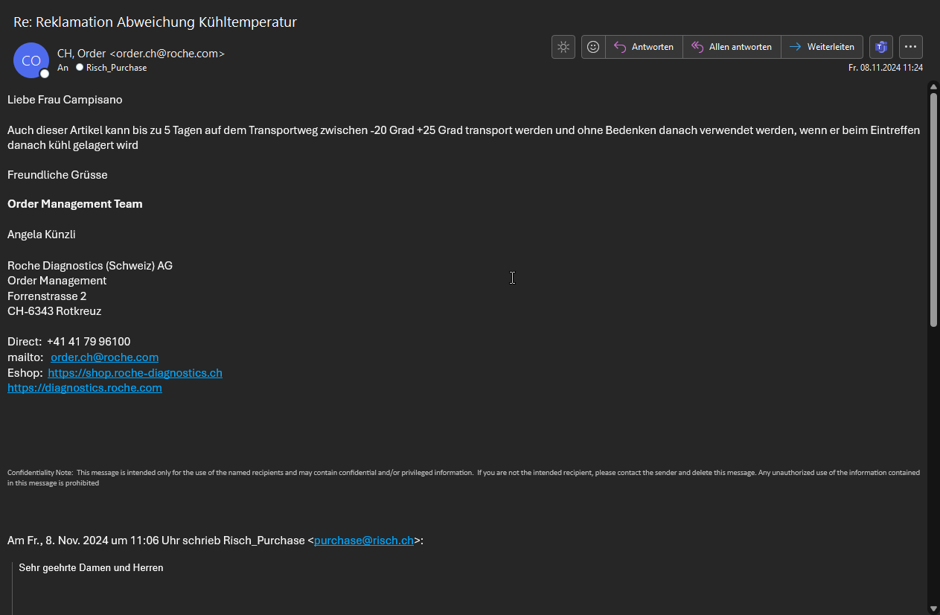Click Antworten to reply
Screen dimensions: 940x615
point(644,47)
